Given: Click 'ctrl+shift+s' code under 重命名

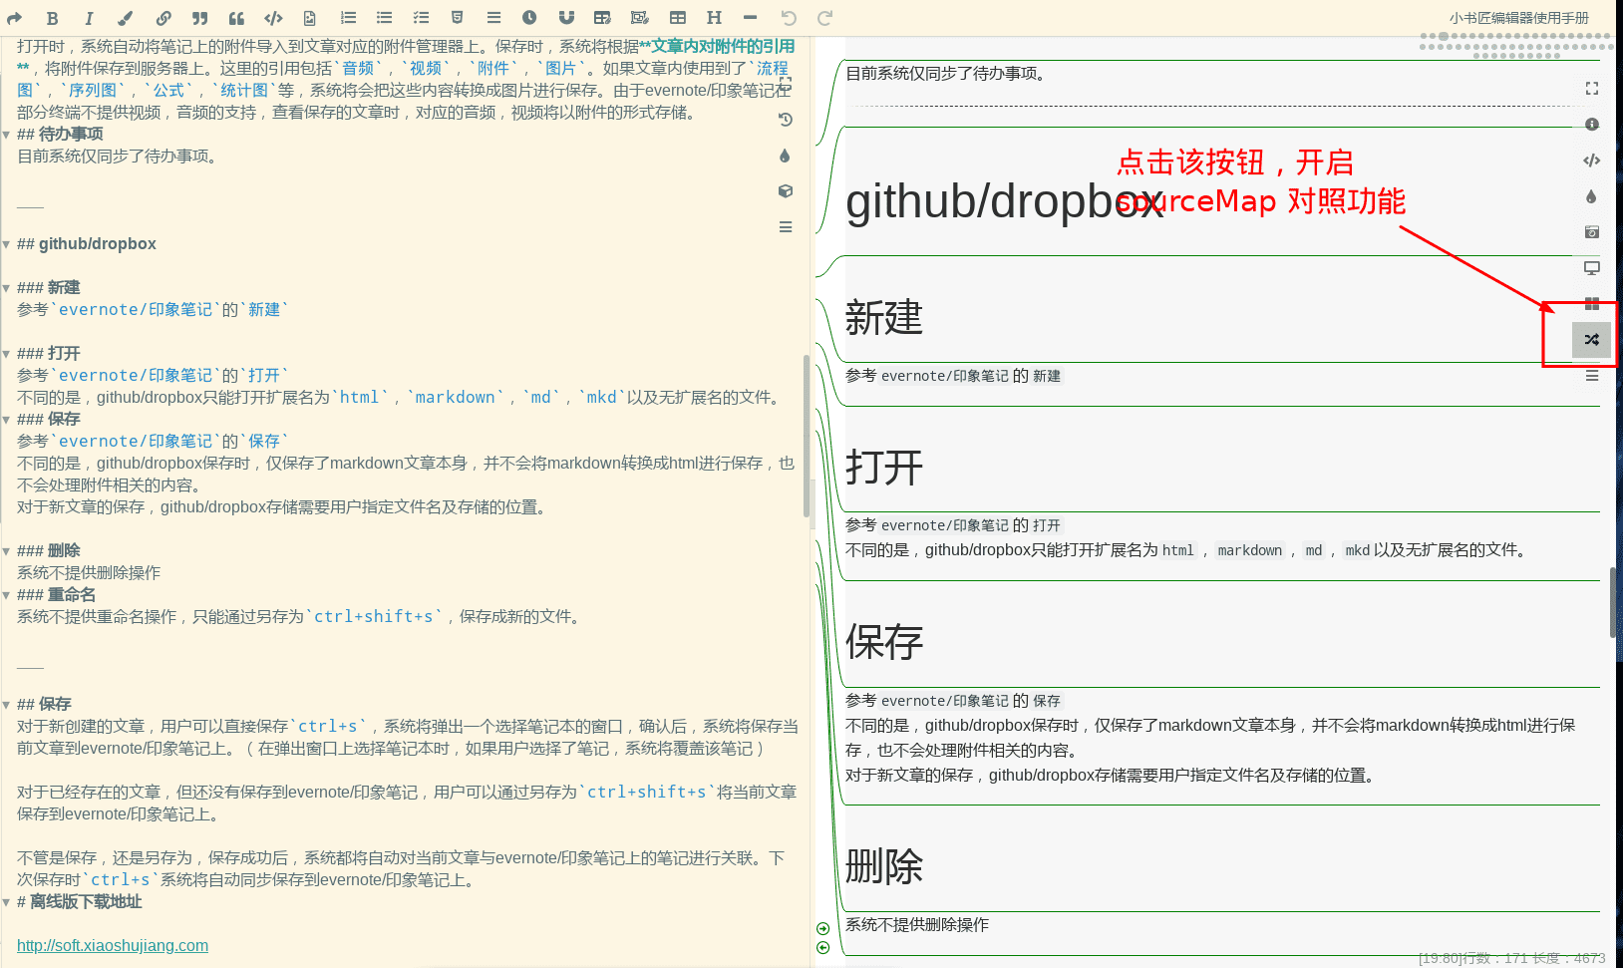Looking at the screenshot, I should pyautogui.click(x=374, y=617).
